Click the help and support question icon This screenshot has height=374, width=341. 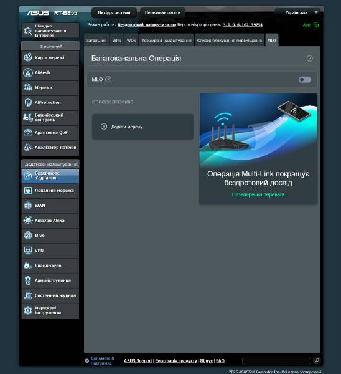[x=87, y=361]
